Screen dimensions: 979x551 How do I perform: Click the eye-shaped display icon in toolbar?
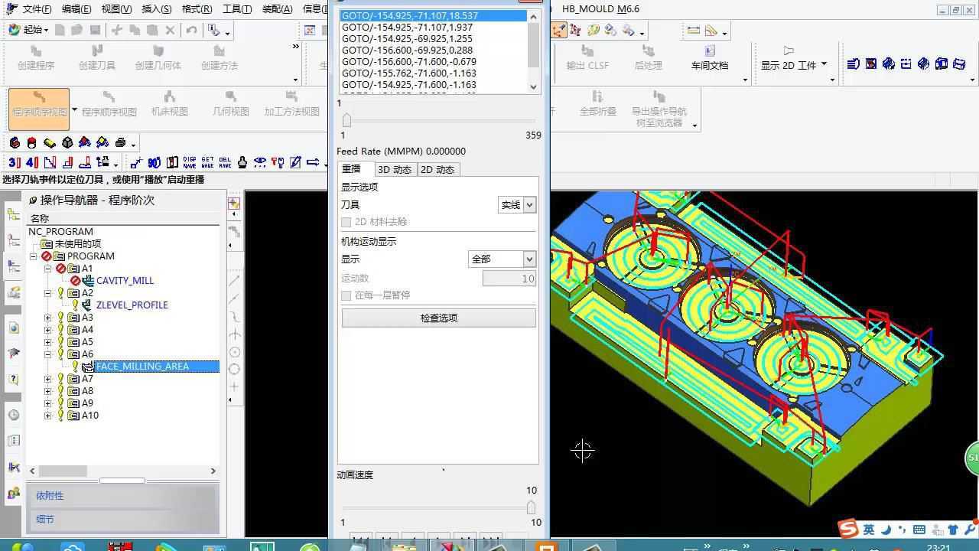(260, 162)
